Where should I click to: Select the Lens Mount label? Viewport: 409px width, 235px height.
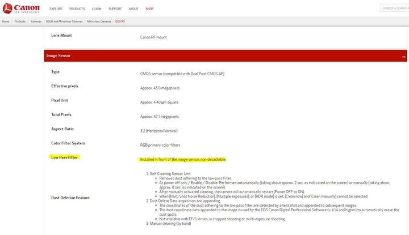pyautogui.click(x=61, y=35)
